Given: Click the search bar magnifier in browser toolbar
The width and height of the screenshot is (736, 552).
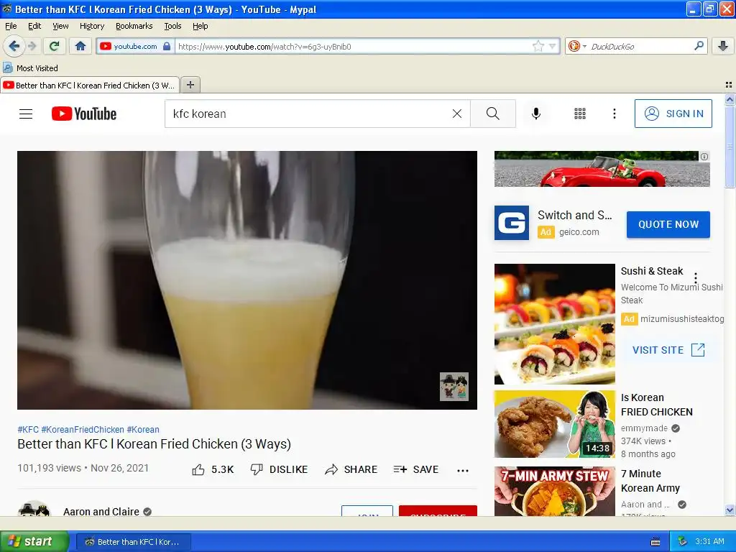Looking at the screenshot, I should 699,46.
